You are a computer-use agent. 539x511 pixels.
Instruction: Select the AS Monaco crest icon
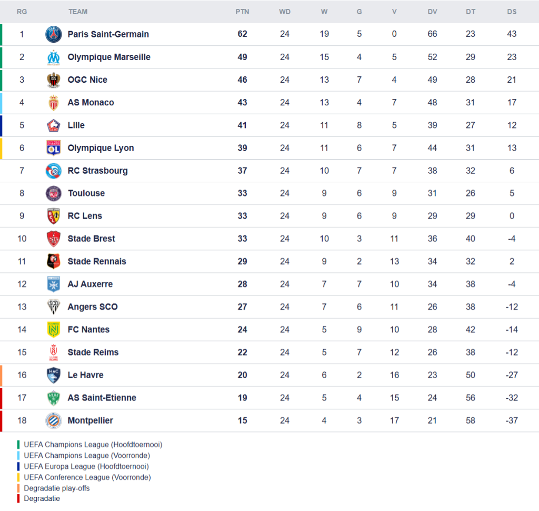point(53,103)
